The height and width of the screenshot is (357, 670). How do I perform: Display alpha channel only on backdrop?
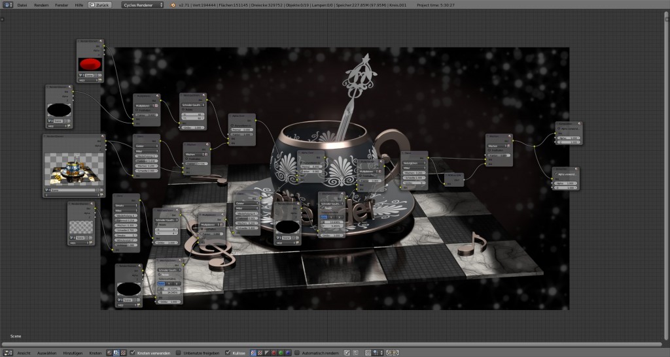click(x=267, y=352)
